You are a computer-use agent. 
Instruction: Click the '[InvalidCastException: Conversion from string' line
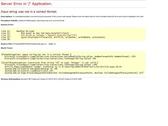pos(50,63)
